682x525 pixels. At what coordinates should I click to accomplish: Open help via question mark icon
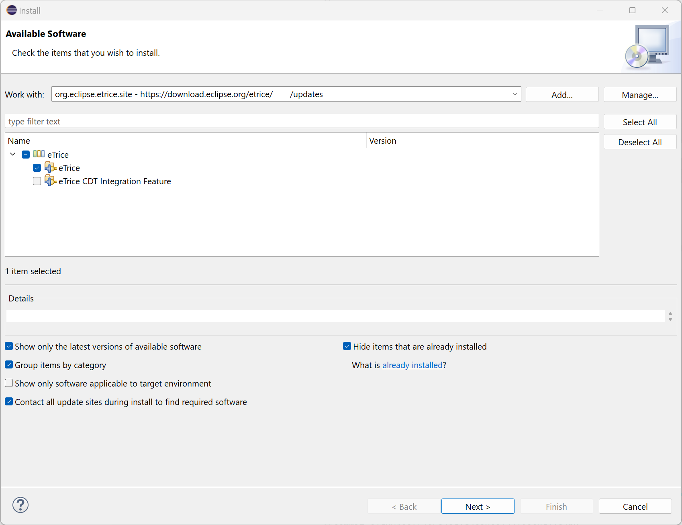(x=20, y=505)
